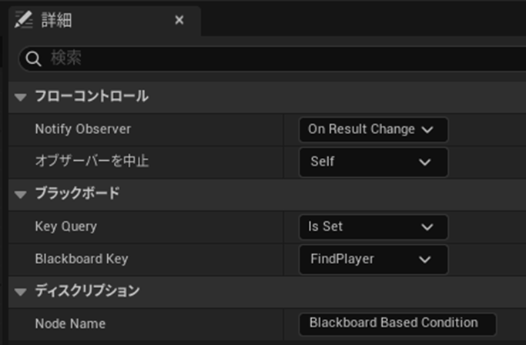Click the フローコントロール category header text
Image resolution: width=526 pixels, height=345 pixels.
tap(92, 97)
